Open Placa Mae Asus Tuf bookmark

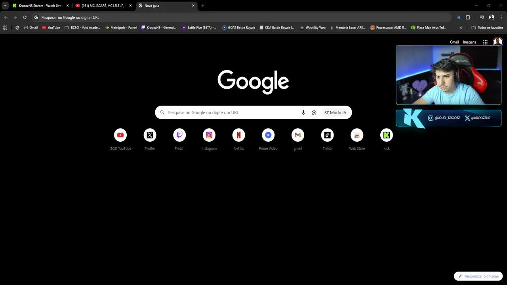429,28
